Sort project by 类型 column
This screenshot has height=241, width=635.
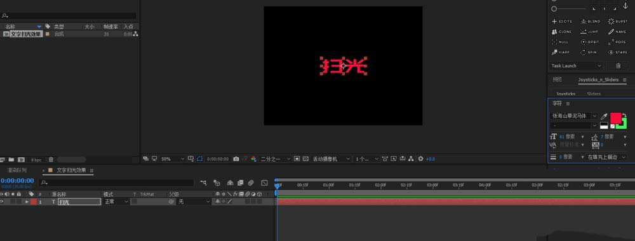[58, 27]
